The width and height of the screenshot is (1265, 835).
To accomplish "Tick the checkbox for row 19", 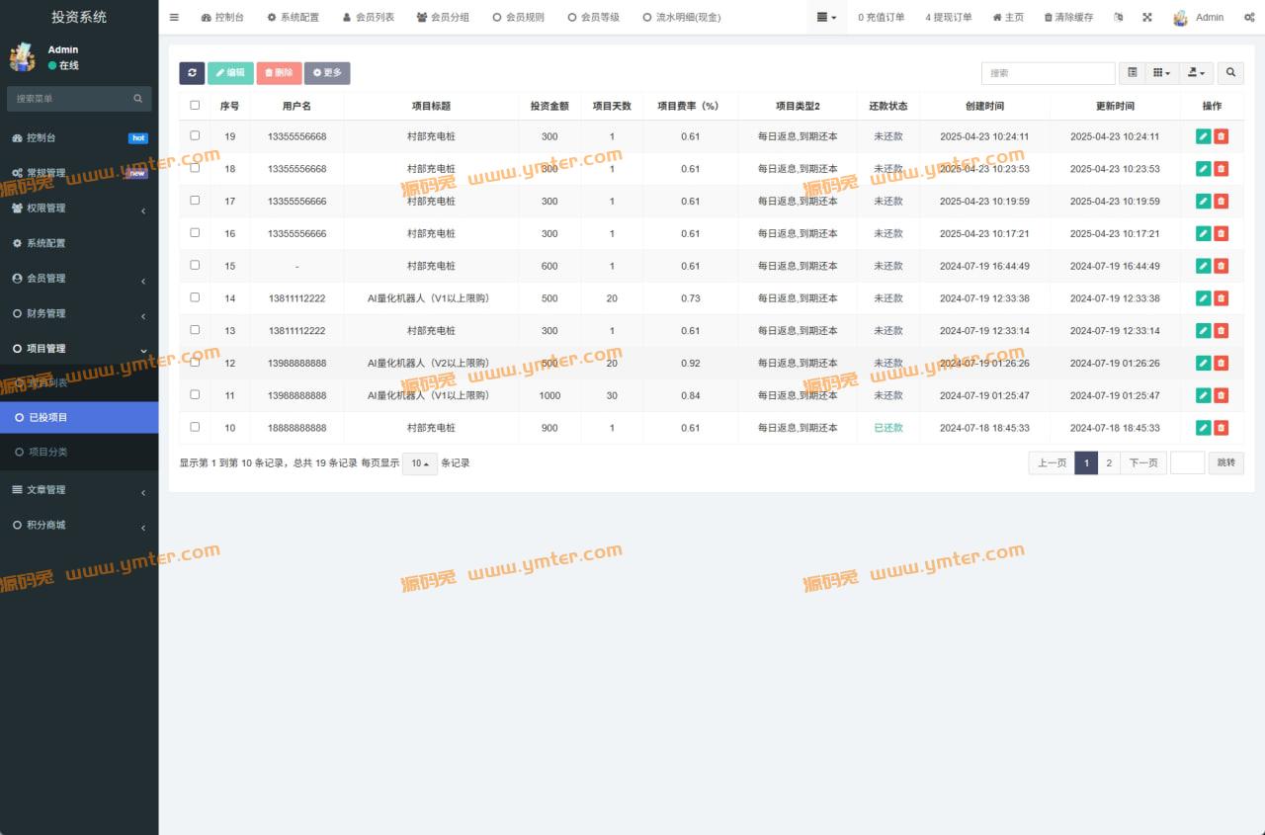I will pyautogui.click(x=195, y=135).
